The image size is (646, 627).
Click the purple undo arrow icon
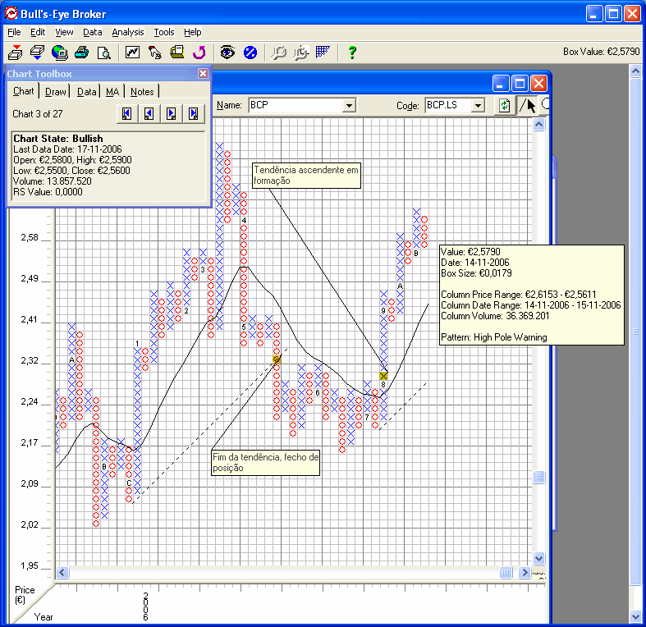pos(199,53)
